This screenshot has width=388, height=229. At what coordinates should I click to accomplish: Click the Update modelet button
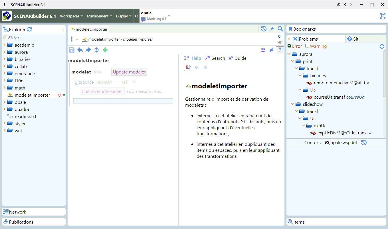pos(129,71)
